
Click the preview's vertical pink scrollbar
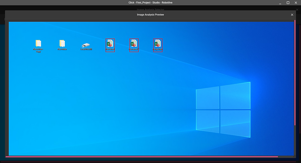295,73
